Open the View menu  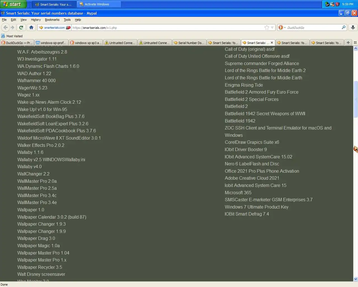pos(23,20)
